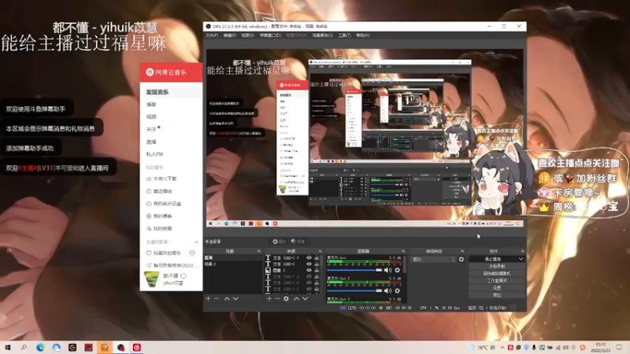
Task: Open OBS 设置 button in controls
Action: coord(497,288)
